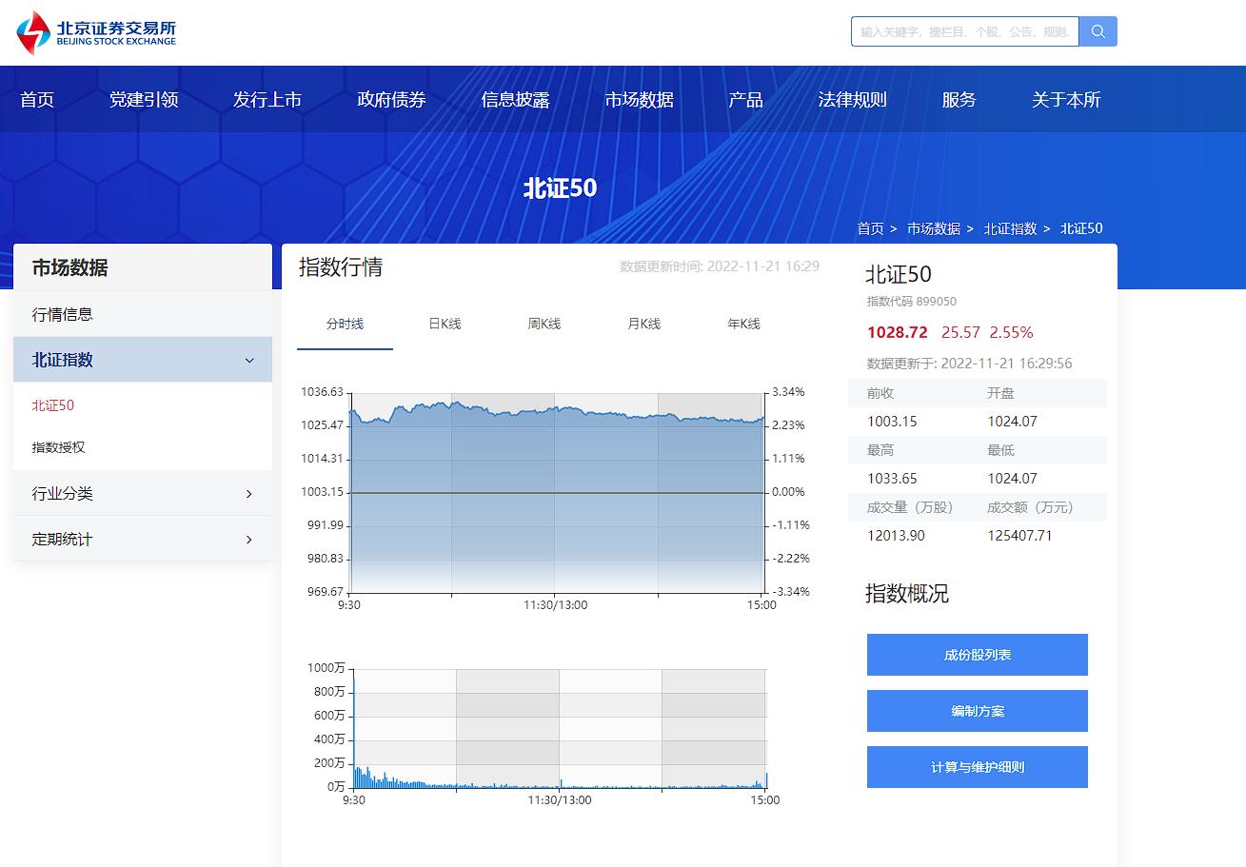Collapse the 北证指数 sidebar section

click(x=249, y=360)
